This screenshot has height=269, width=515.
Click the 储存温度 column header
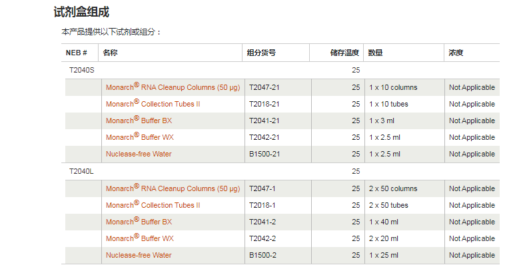[344, 53]
